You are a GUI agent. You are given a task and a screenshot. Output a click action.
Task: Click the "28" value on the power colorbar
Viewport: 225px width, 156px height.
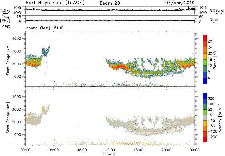[x=210, y=41]
